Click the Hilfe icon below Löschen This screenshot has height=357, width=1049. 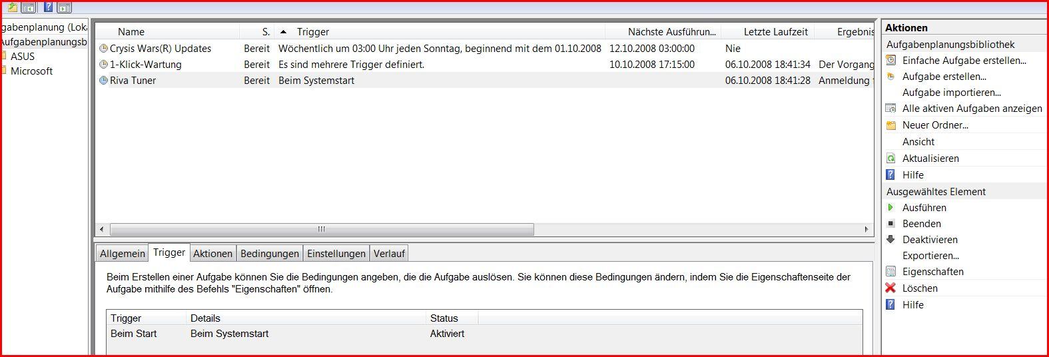click(x=890, y=304)
